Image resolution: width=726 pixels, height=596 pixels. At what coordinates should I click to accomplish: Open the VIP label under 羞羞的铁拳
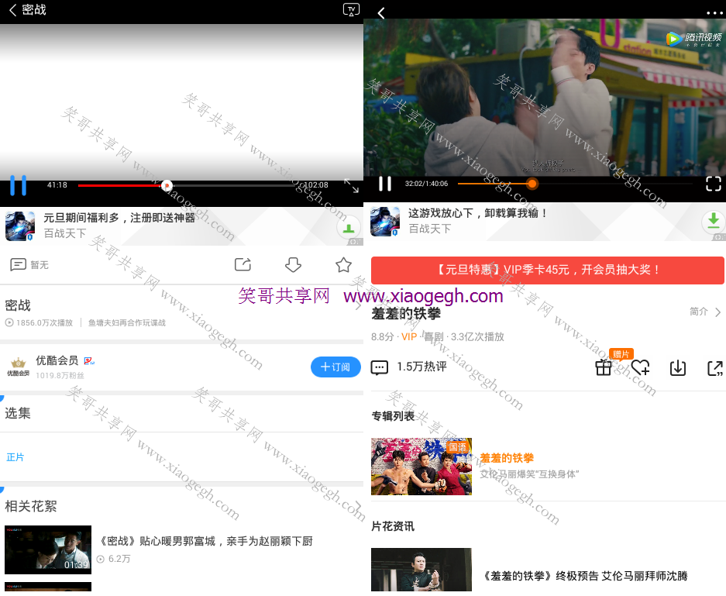tap(409, 336)
